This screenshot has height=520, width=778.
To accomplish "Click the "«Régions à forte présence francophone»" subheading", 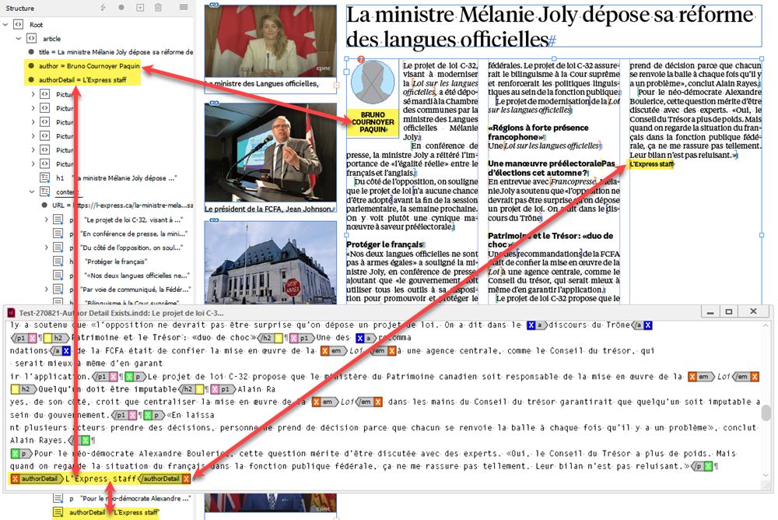I will (538, 132).
